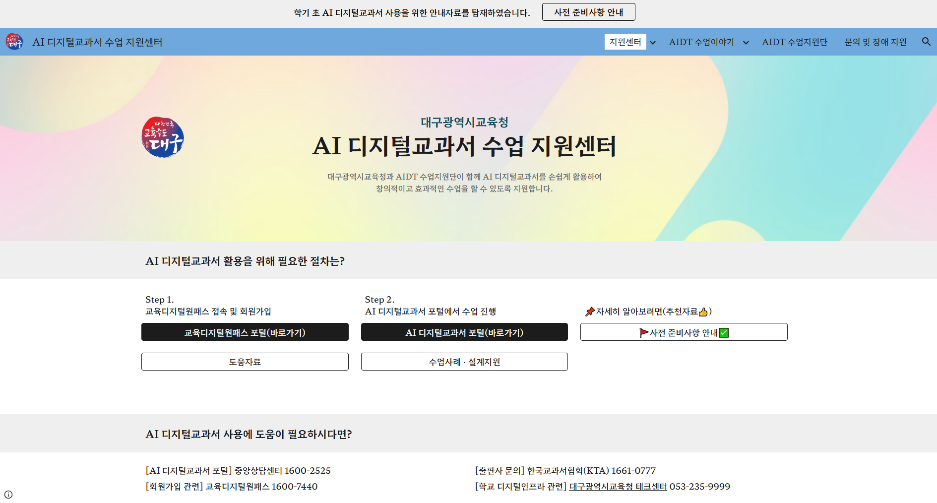Image resolution: width=937 pixels, height=503 pixels.
Task: Open the search magnifier icon
Action: (926, 42)
